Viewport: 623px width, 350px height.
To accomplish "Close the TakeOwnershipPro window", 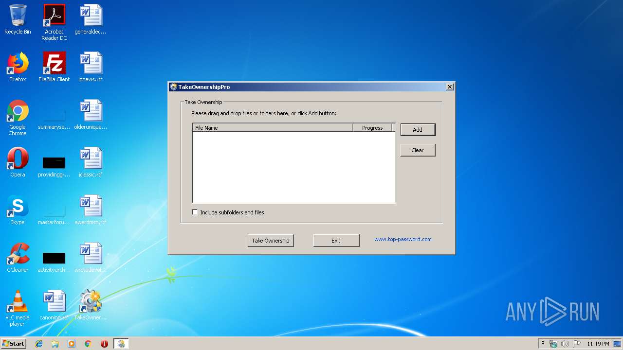I will (450, 87).
